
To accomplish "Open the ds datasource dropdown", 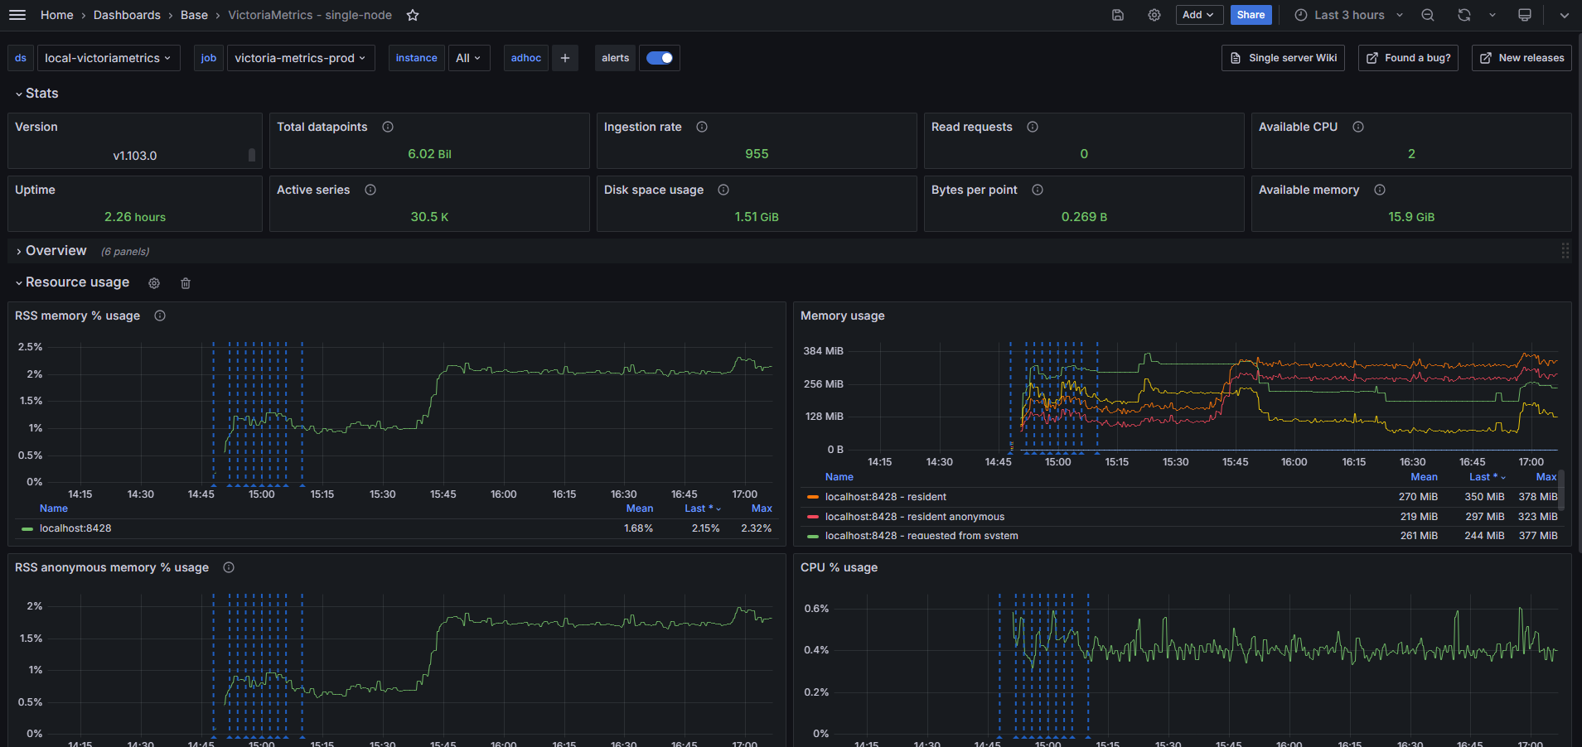I will pos(109,58).
